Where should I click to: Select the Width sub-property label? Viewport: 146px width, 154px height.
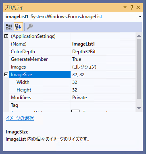[23, 82]
